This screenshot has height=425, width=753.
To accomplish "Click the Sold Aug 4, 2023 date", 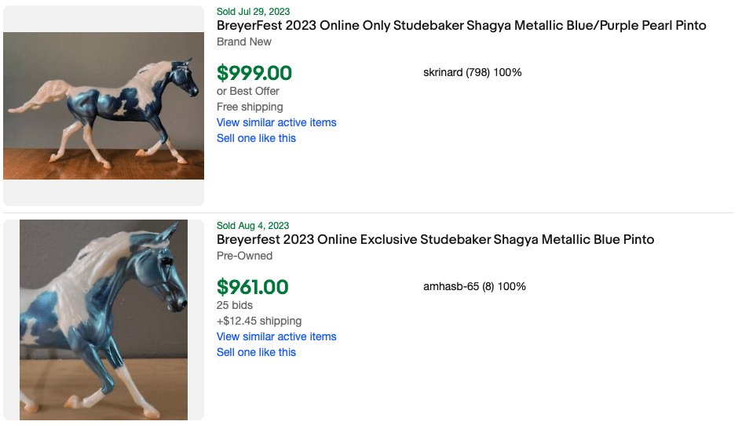I will pos(253,226).
